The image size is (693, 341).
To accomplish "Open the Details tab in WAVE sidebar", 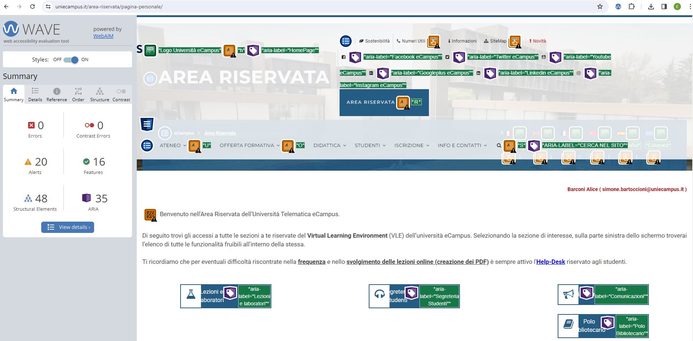I will coord(35,95).
